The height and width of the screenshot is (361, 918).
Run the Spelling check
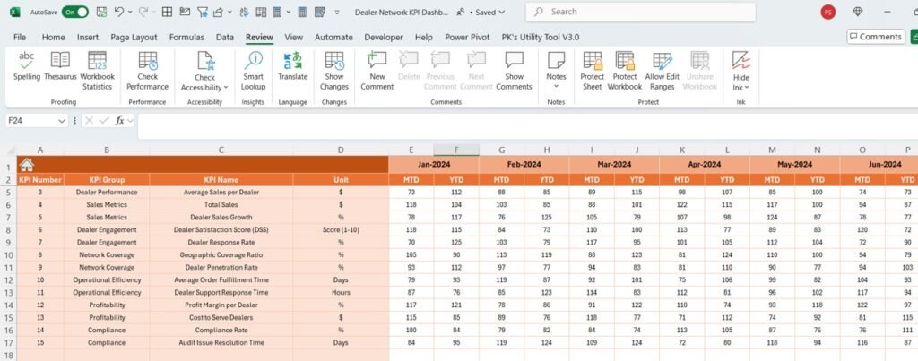click(x=27, y=68)
